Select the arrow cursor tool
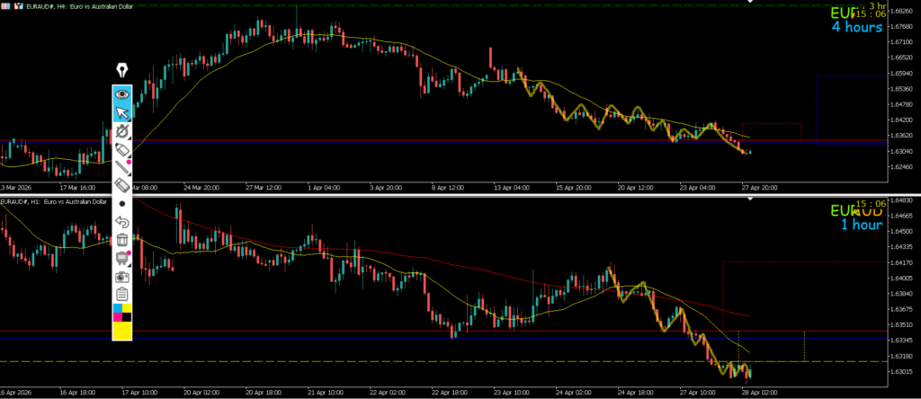Viewport: 921px width, 399px height. tap(122, 112)
